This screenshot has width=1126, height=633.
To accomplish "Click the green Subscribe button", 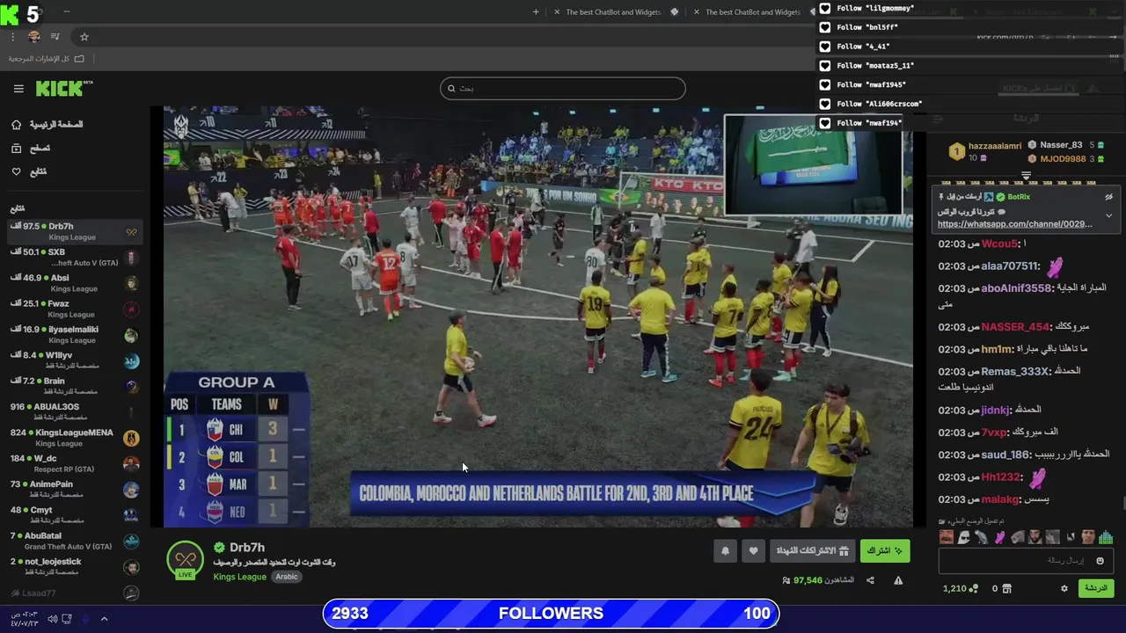I will pyautogui.click(x=884, y=551).
